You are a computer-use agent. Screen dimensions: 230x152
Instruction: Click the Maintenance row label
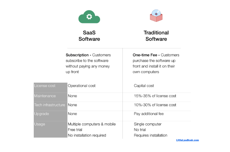[x=45, y=96]
